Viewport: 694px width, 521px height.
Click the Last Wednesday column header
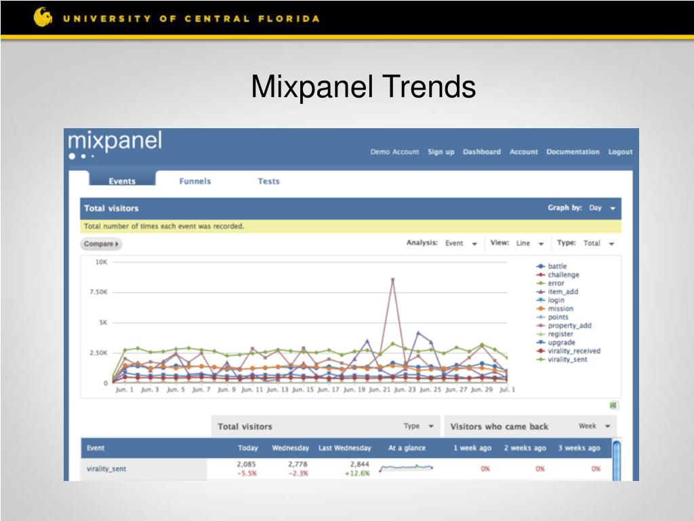click(x=345, y=448)
